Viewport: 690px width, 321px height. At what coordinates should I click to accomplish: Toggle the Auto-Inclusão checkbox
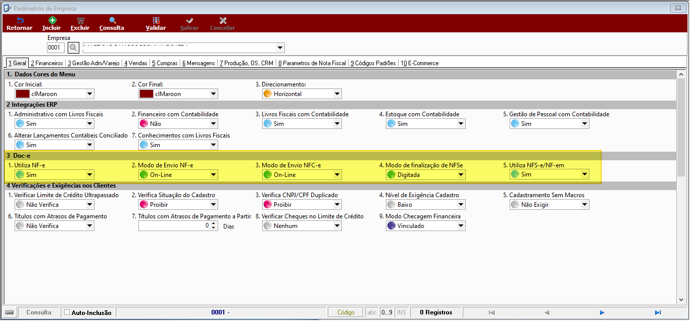67,312
